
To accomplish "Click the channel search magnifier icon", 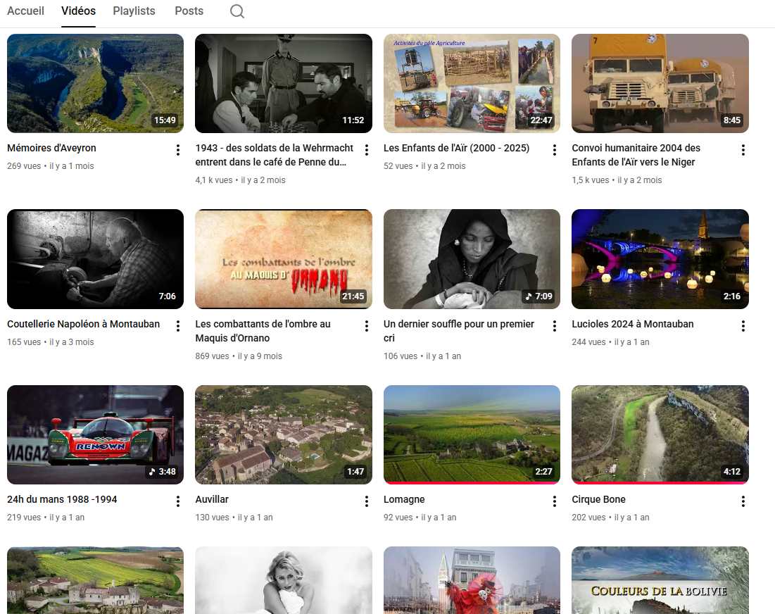I will pyautogui.click(x=237, y=11).
